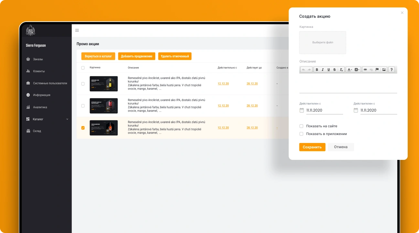
Task: Click the Аналитика chart icon
Action: 28,107
